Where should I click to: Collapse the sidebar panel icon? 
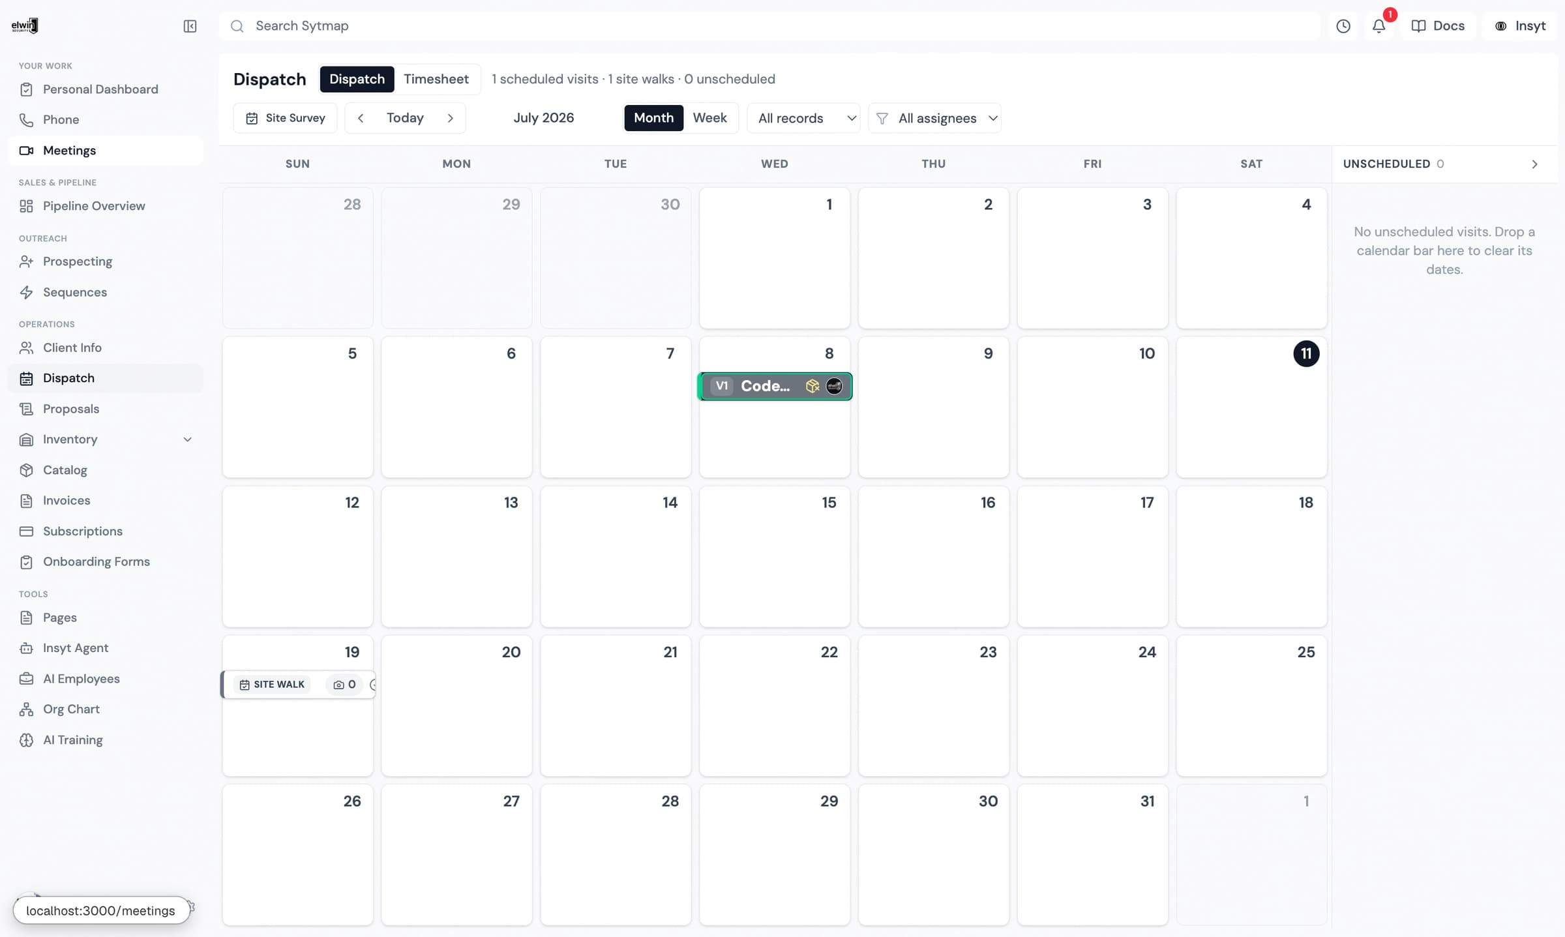coord(190,26)
